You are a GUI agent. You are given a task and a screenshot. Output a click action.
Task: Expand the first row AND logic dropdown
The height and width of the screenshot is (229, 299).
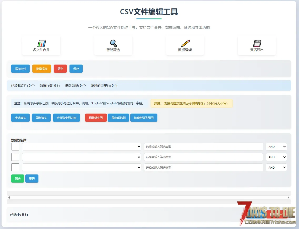point(276,147)
